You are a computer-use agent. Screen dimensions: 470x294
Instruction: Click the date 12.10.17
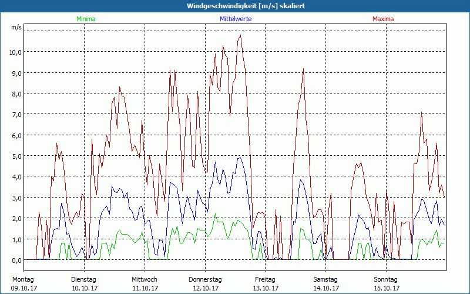206,288
